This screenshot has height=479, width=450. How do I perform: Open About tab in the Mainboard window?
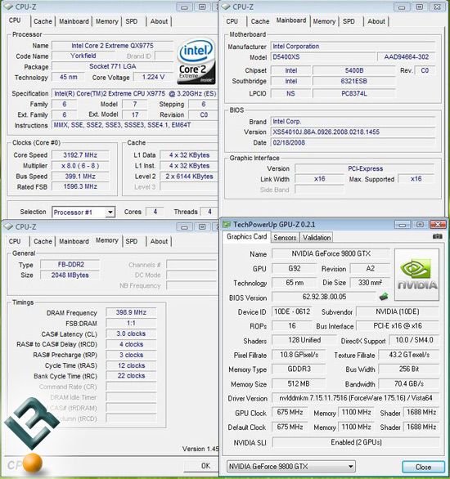tap(376, 21)
